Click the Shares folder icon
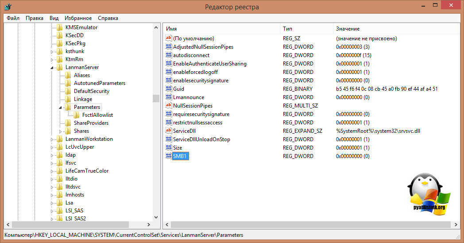 tap(68, 131)
